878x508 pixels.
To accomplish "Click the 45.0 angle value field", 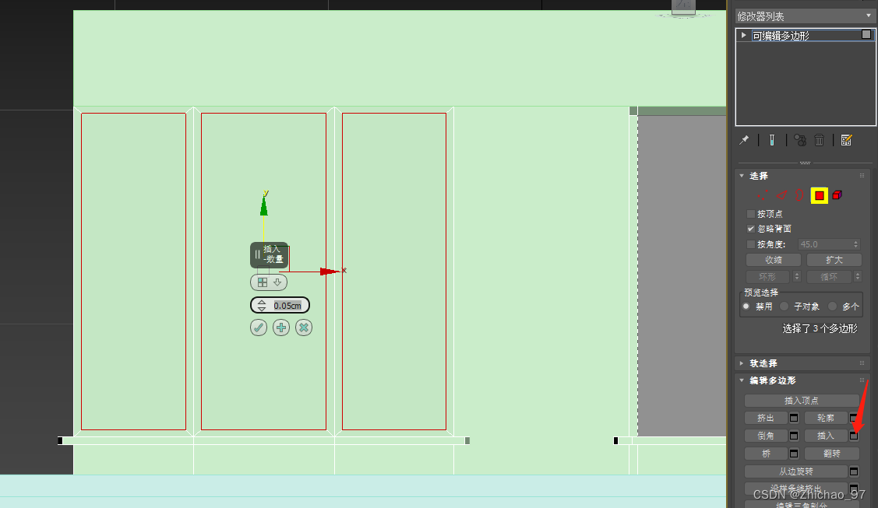I will [x=824, y=244].
